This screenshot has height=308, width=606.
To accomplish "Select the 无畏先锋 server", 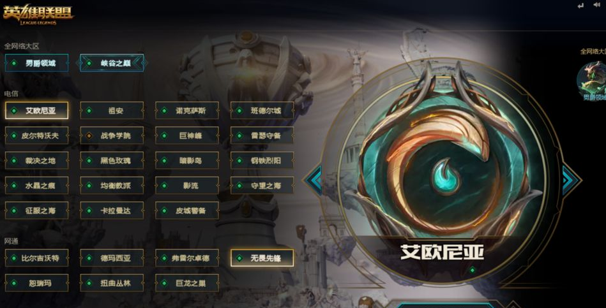I will 262,258.
